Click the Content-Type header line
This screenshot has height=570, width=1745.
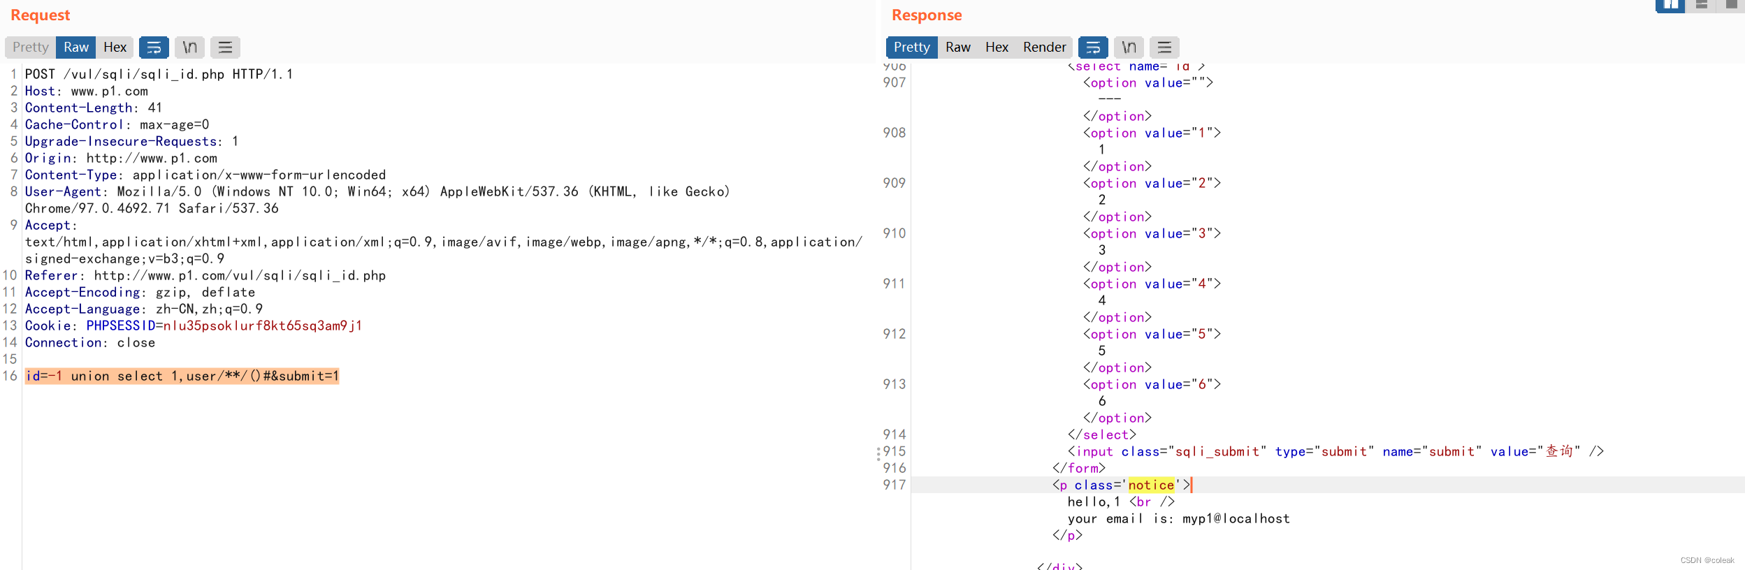pos(205,175)
